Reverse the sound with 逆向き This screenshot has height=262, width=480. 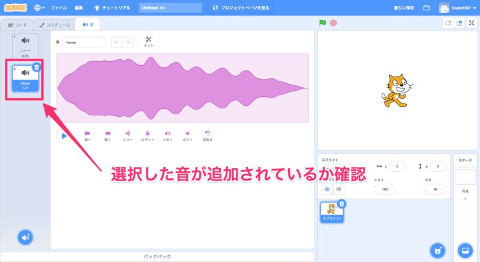click(x=208, y=136)
